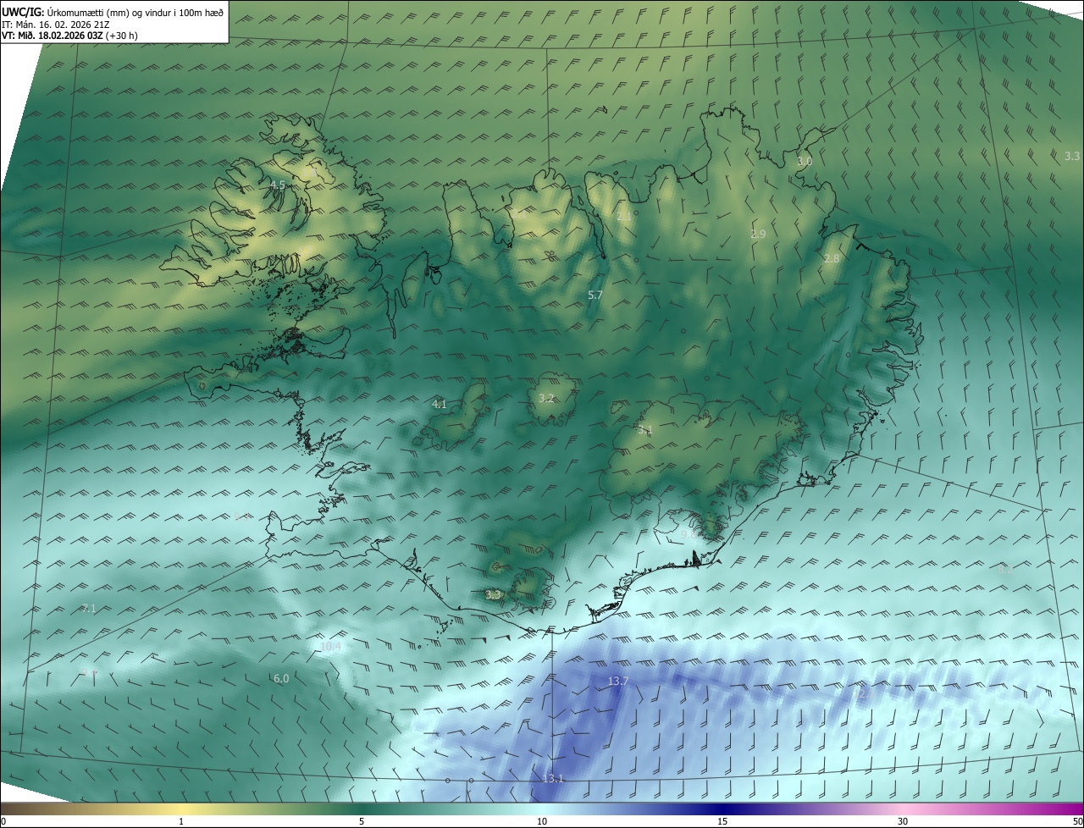Click the 'VT: Mið. 18.02.2026 03Z (+30 h)' line
Viewport: 1084px width, 828px height.
tap(69, 36)
